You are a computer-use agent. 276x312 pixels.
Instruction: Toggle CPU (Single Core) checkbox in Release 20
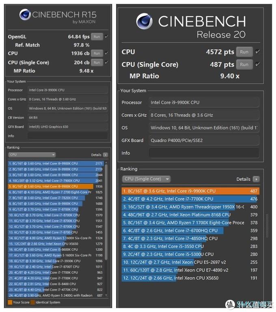(x=257, y=64)
